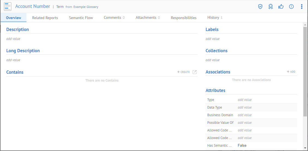This screenshot has height=151, width=308.
Task: Click the award ribbon endorse icon
Action: coord(270,7)
